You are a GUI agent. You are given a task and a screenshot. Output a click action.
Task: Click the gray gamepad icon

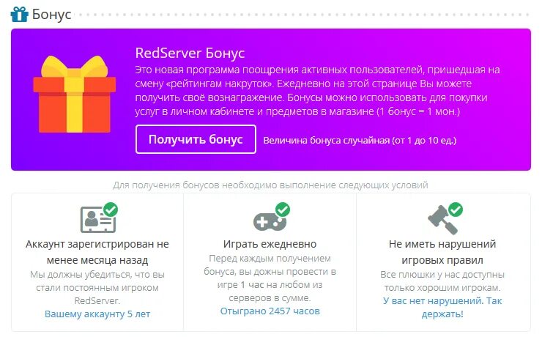click(270, 221)
